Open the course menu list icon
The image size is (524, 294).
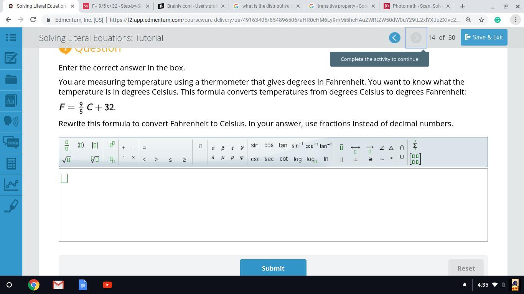tap(11, 37)
